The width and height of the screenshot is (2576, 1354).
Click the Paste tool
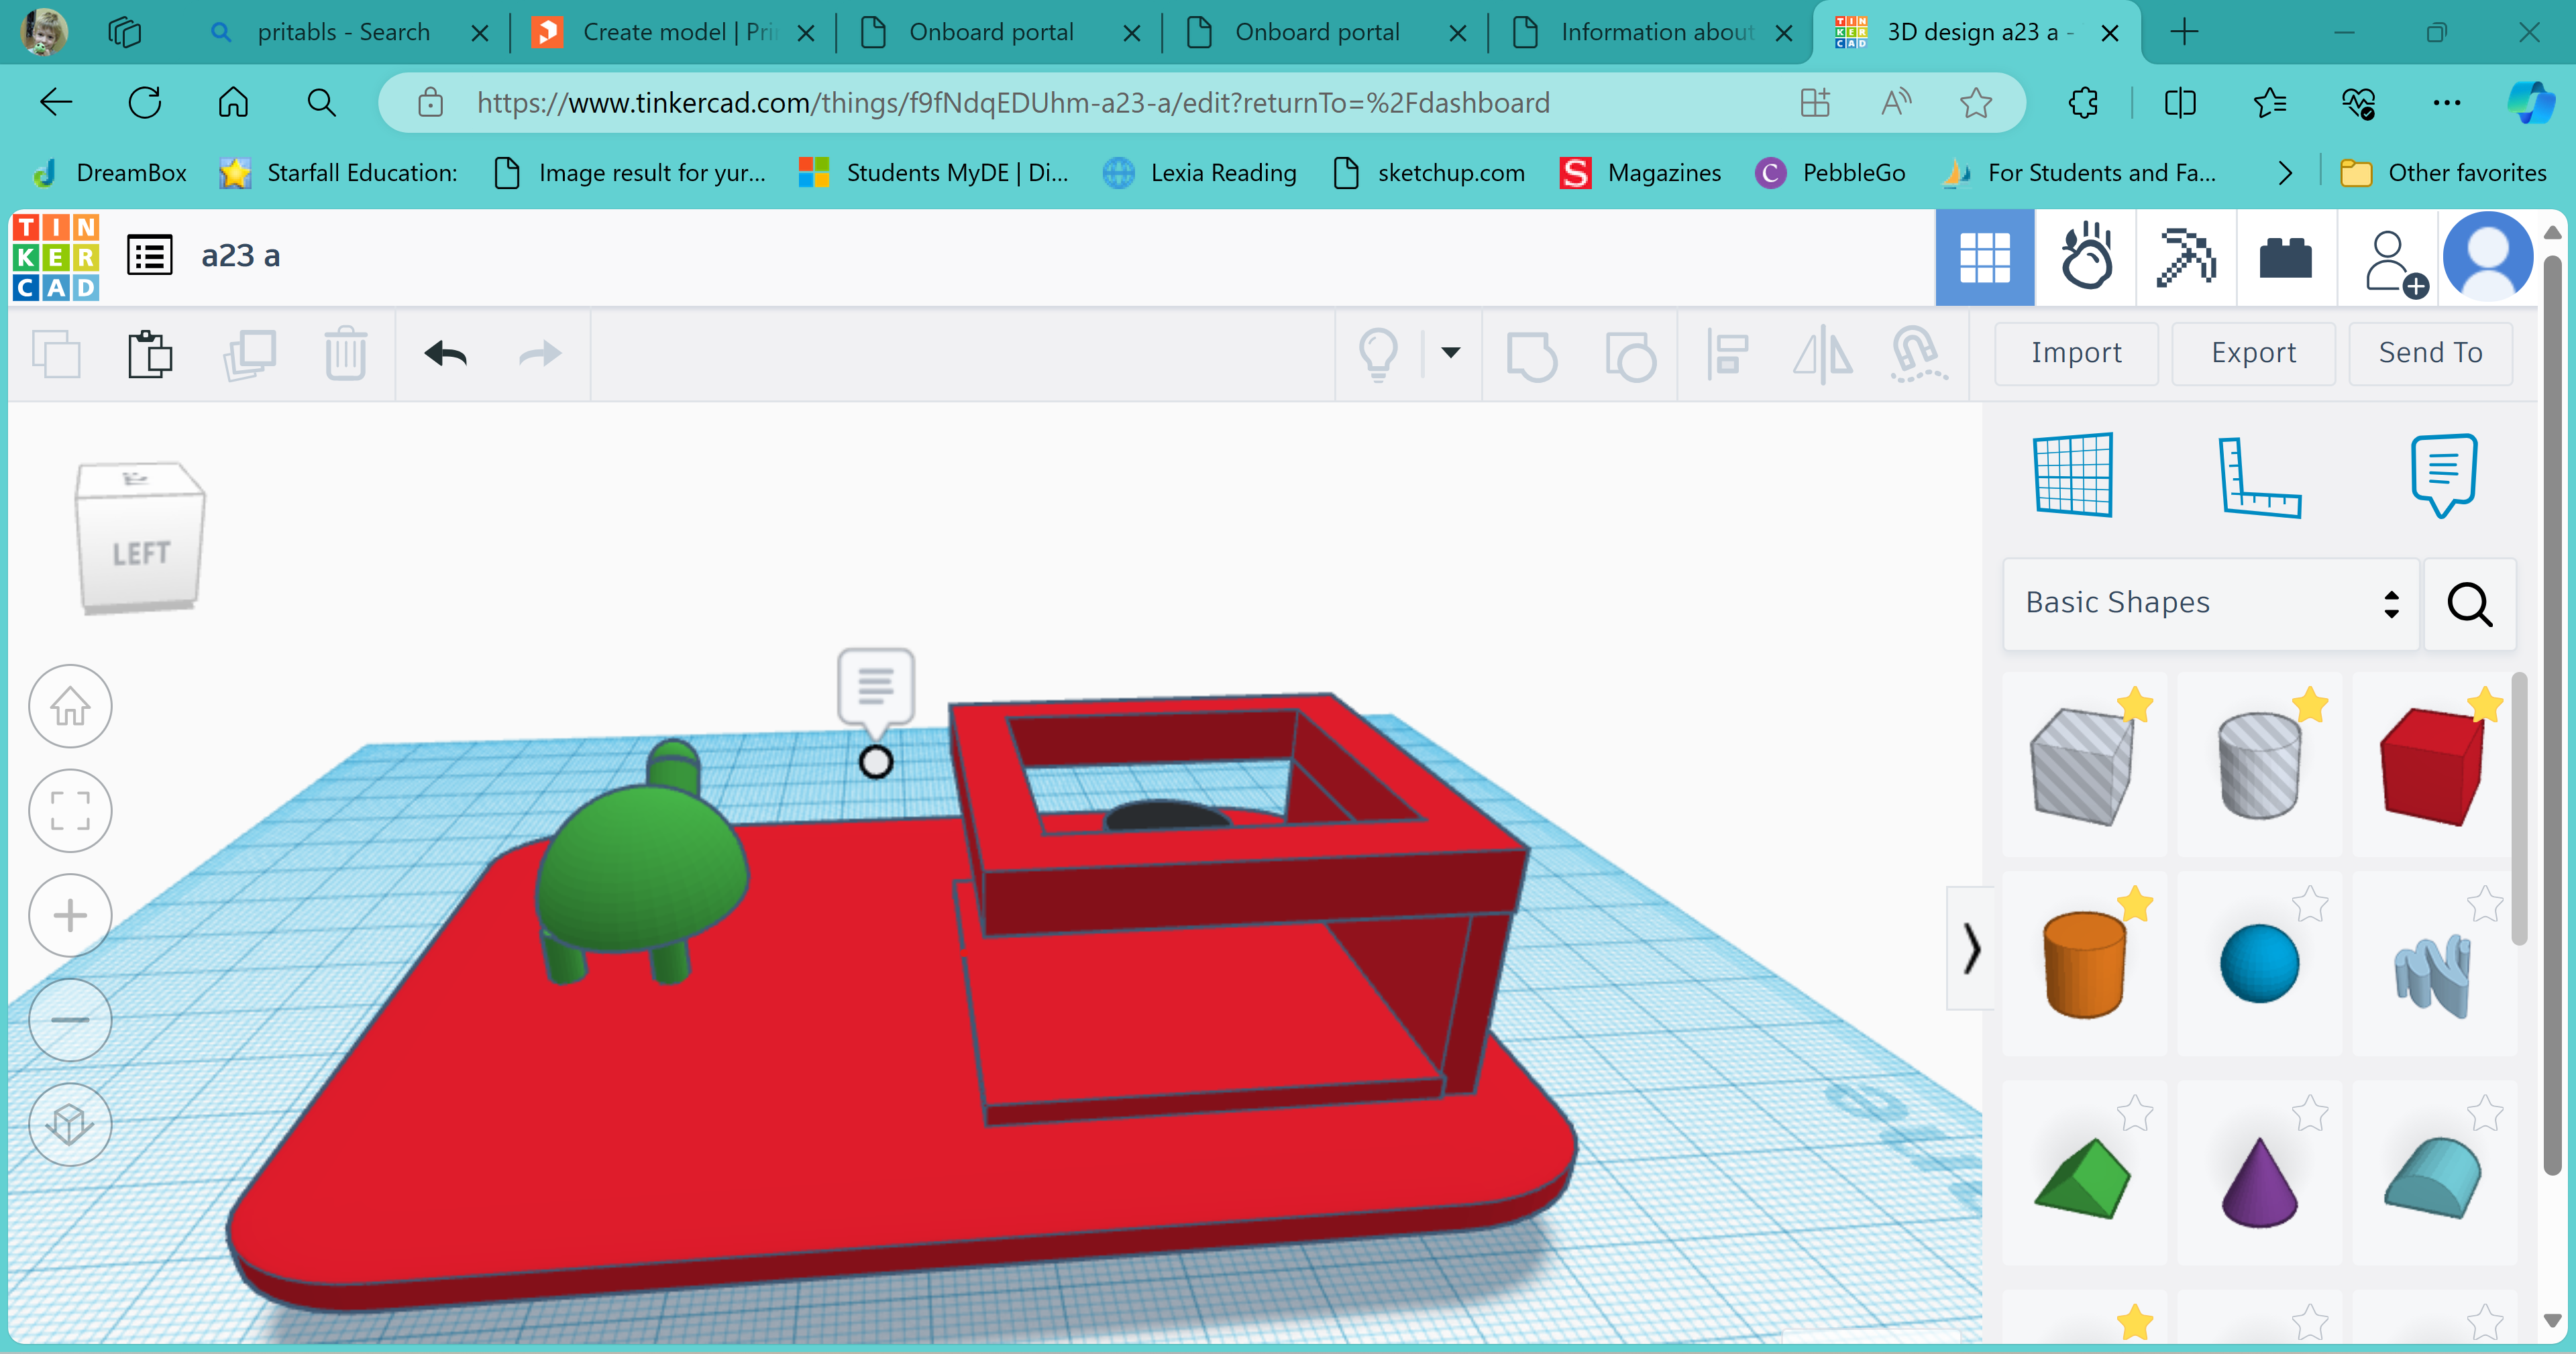click(x=150, y=354)
